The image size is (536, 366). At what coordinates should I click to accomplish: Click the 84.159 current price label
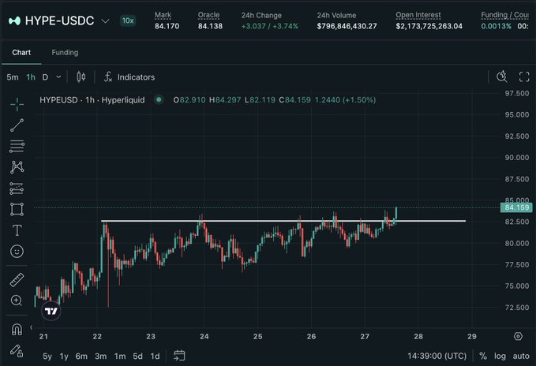pos(516,207)
